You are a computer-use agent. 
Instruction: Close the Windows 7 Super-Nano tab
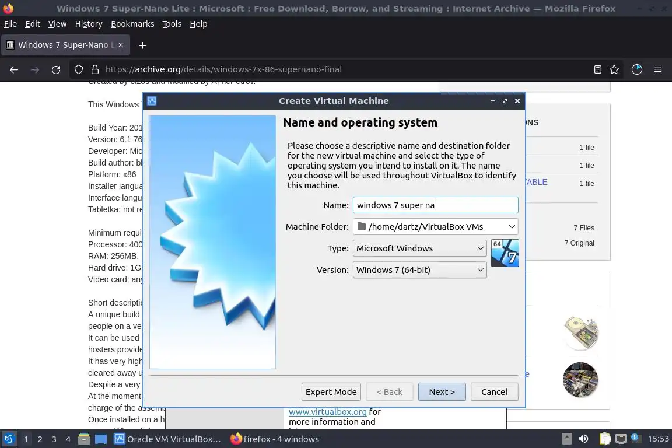(x=121, y=45)
